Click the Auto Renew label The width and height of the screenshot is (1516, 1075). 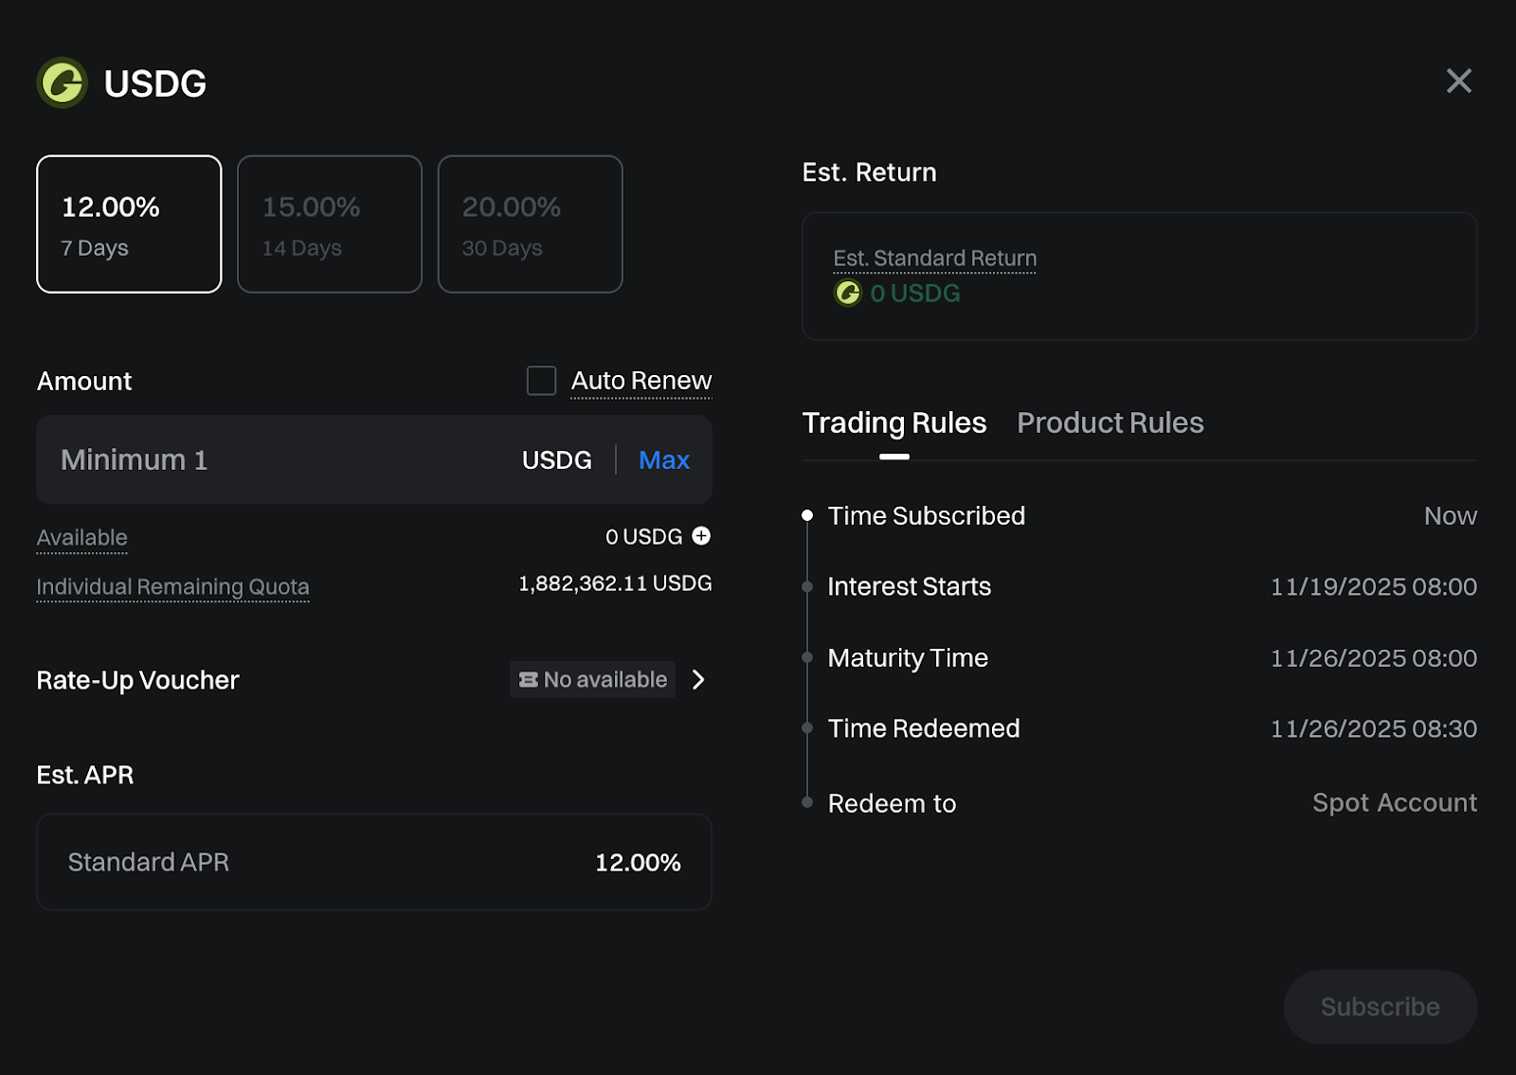click(x=641, y=381)
